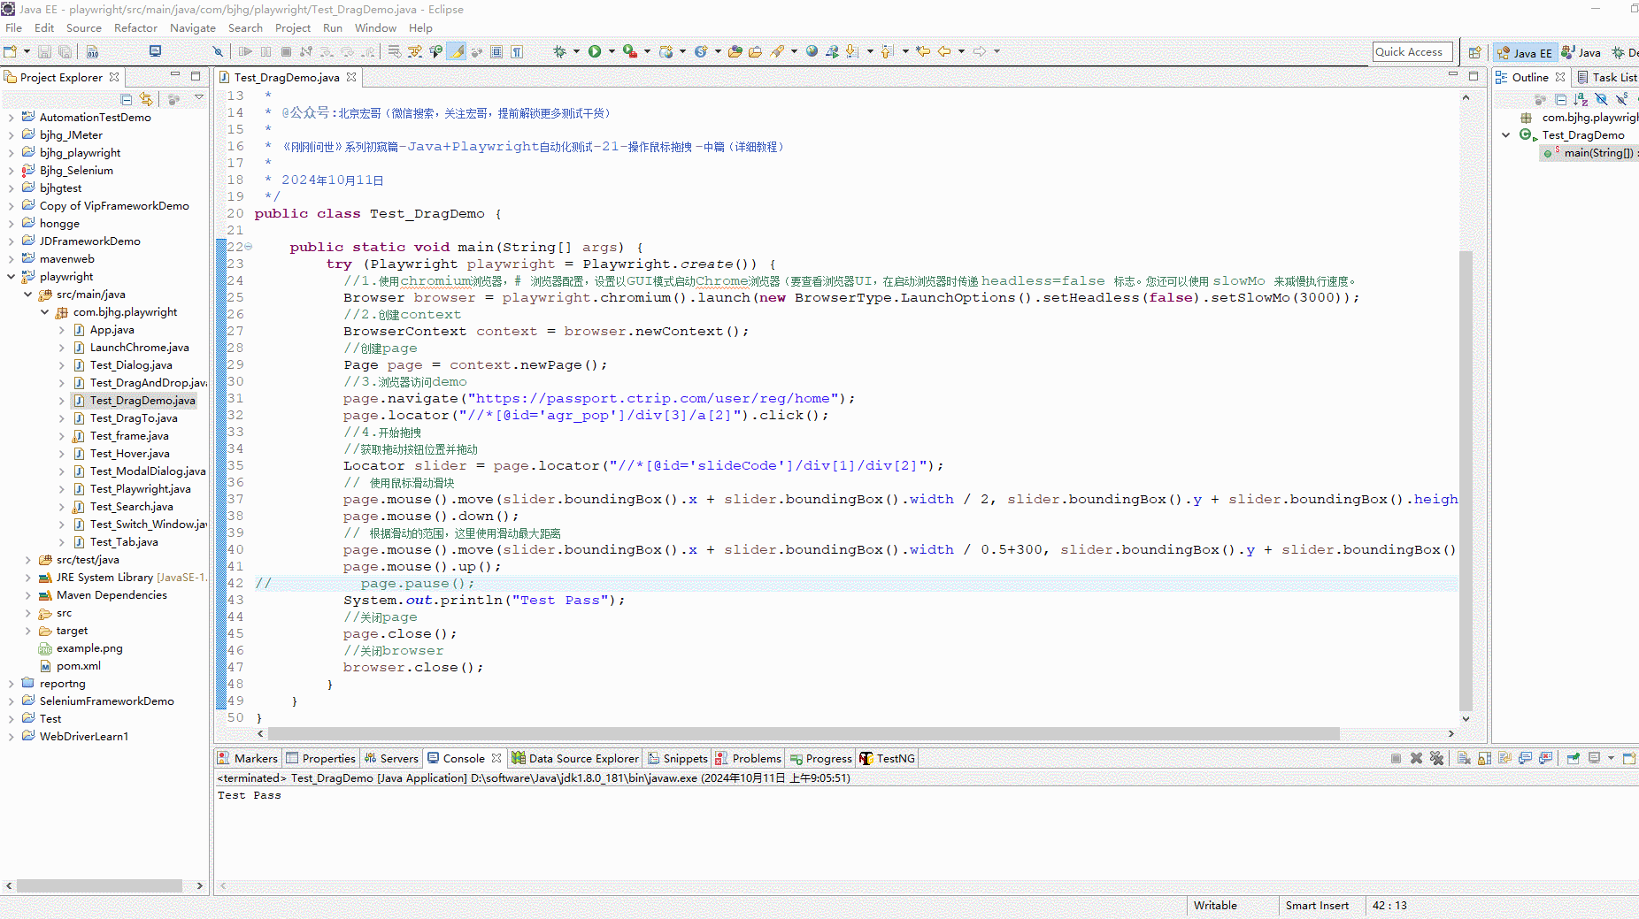Expand the AutomationTestDemo project
Image resolution: width=1639 pixels, height=919 pixels.
11,118
